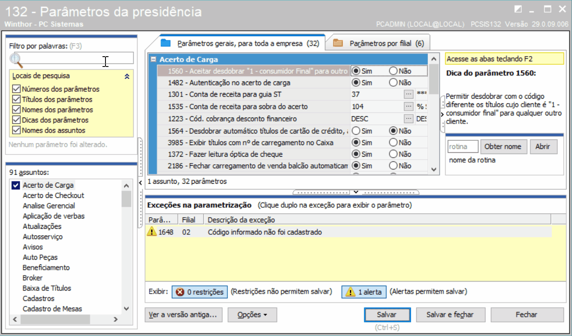The image size is (572, 336).
Task: Toggle the 1 alerta filter button
Action: tap(364, 292)
